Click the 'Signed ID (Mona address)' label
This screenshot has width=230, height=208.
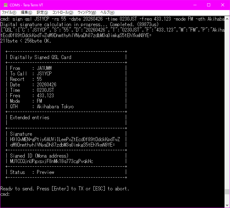tap(39, 156)
